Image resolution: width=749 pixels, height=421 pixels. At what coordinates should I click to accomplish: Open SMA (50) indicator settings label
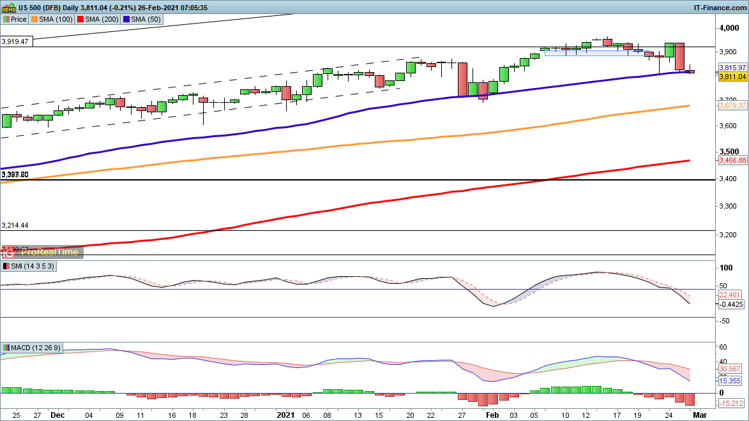(x=146, y=20)
